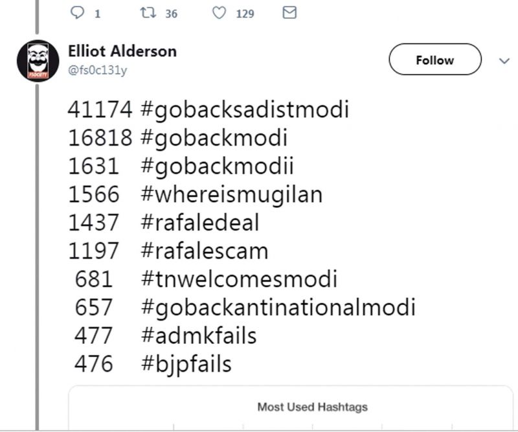Click the retweet arrows icon
518x432 pixels.
[148, 12]
